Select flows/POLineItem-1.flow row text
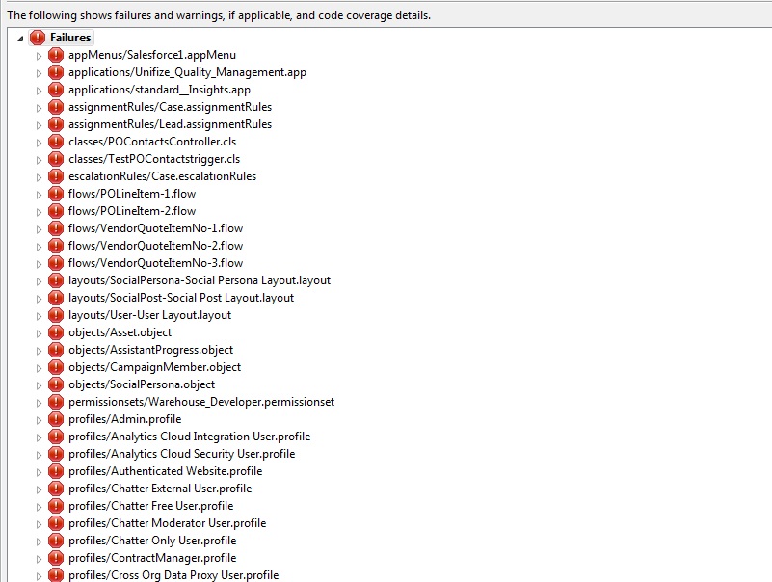Viewport: 772px width, 582px height. point(132,194)
